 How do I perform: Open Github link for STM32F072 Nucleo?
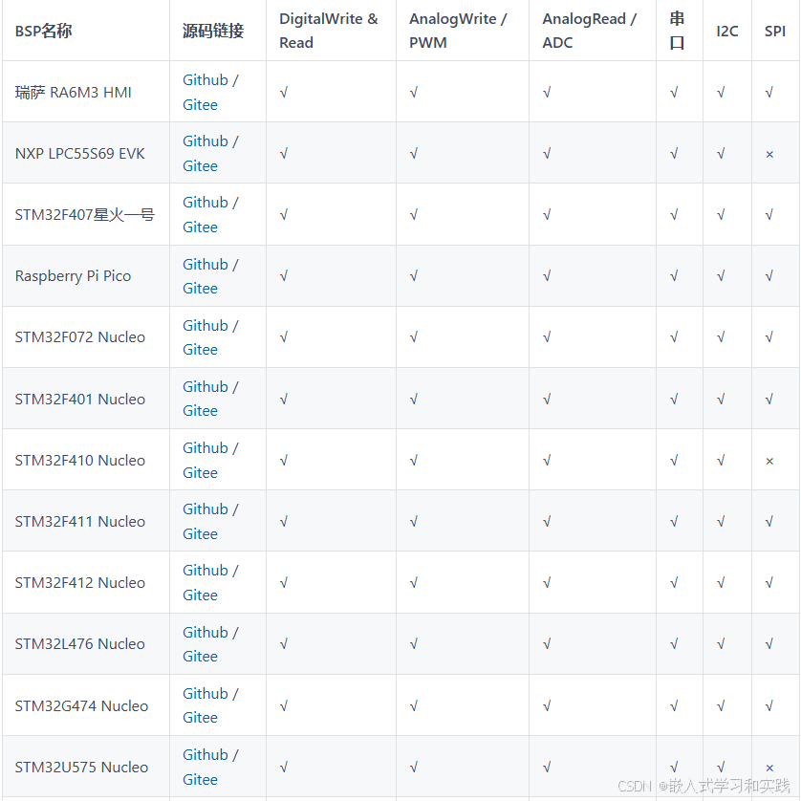(x=206, y=326)
